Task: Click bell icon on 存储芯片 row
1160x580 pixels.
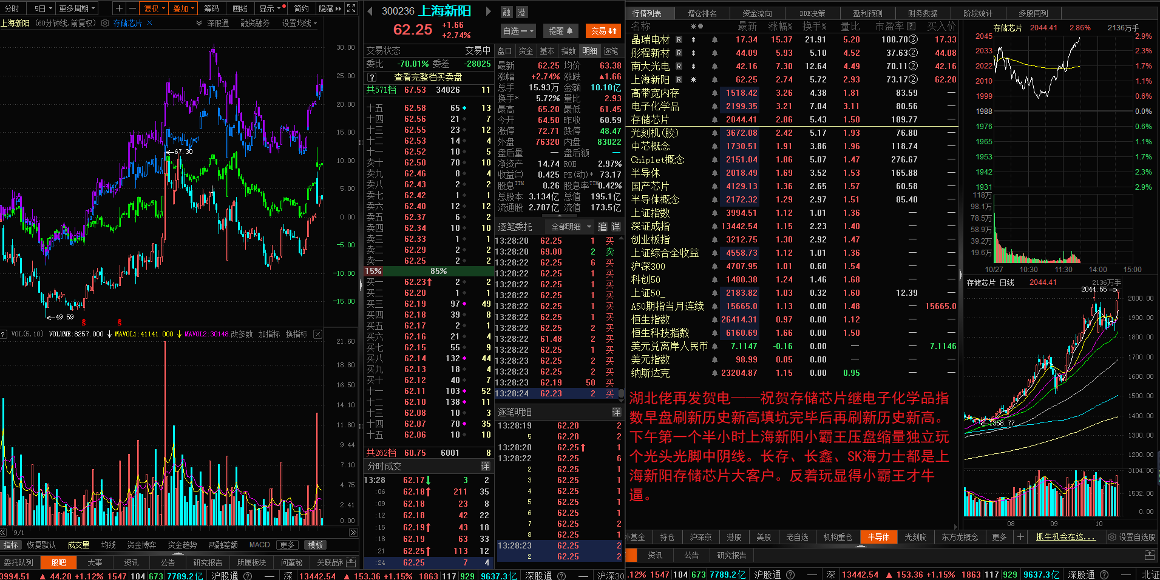Action: 714,119
